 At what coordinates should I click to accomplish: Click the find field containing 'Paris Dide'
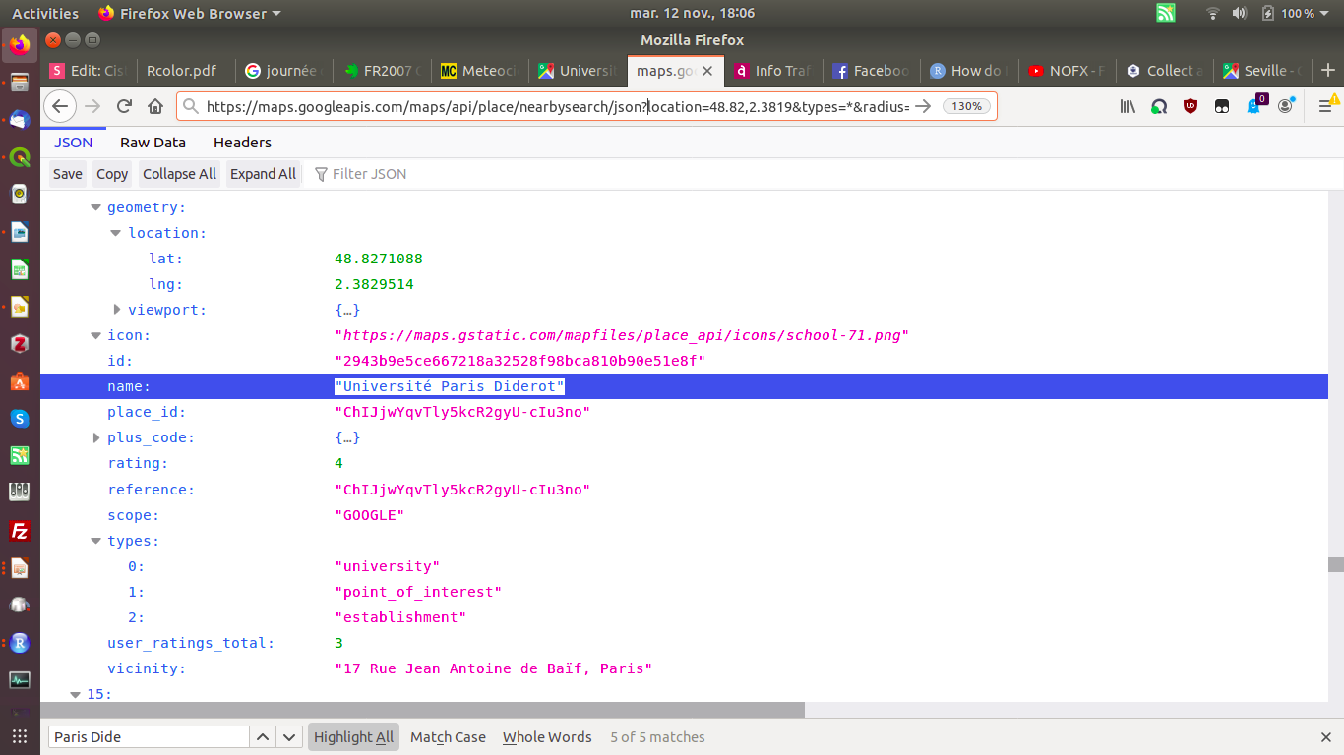point(149,737)
